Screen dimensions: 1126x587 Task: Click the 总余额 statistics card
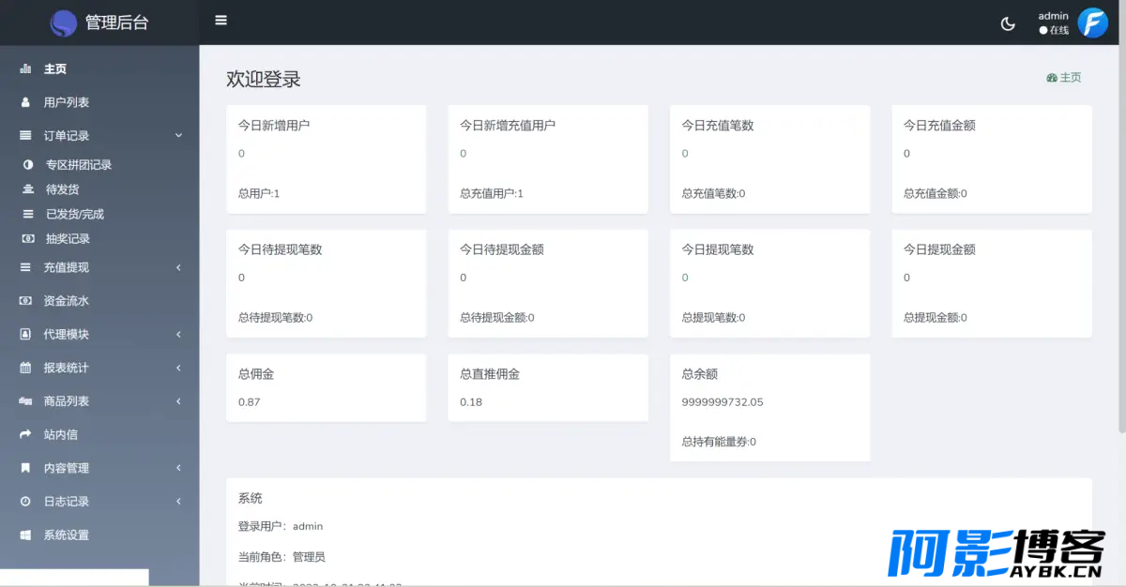point(769,407)
